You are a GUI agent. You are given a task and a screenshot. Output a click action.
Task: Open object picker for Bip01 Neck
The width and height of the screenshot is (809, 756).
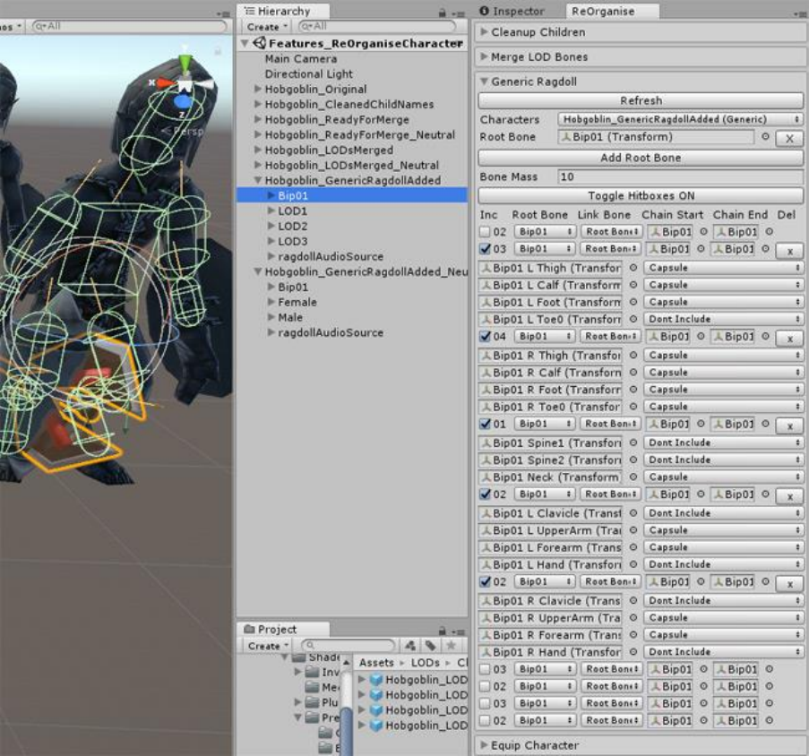pyautogui.click(x=633, y=477)
